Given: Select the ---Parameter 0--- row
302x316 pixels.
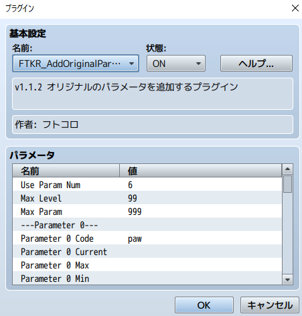Looking at the screenshot, I should [147, 225].
